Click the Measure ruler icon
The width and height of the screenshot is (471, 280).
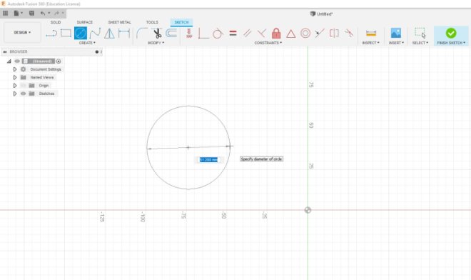(x=371, y=33)
